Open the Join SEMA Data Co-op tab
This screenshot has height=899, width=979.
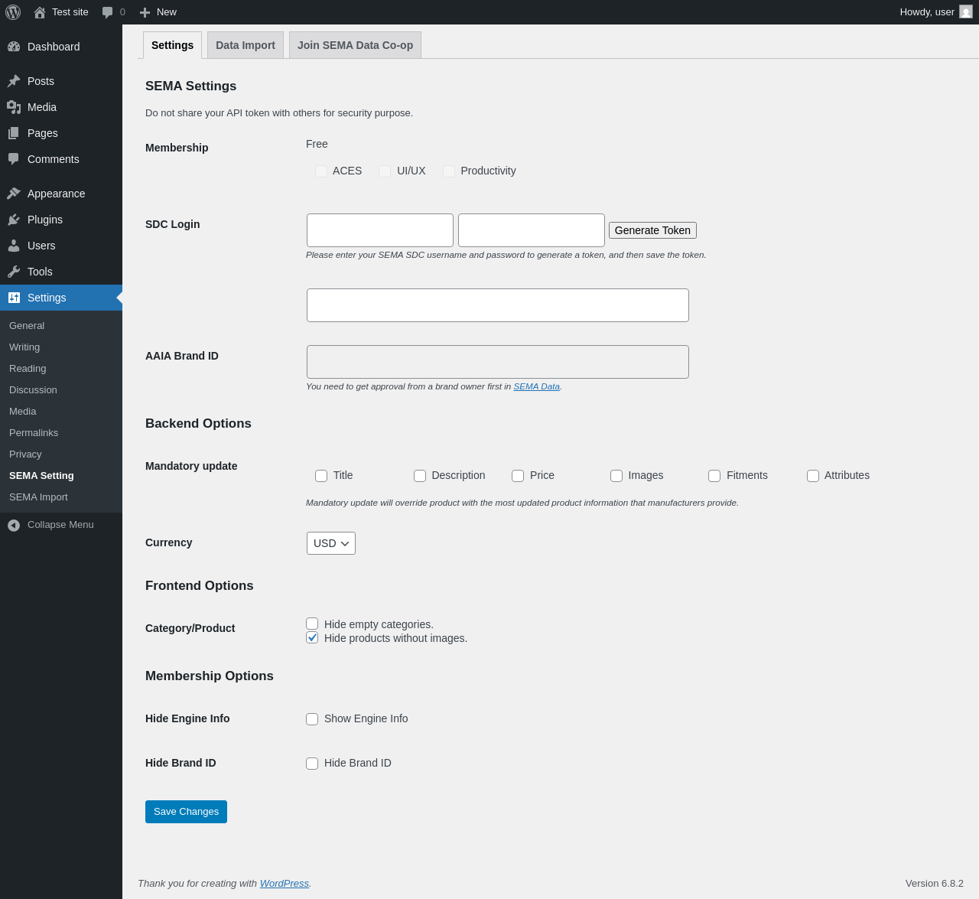355,45
